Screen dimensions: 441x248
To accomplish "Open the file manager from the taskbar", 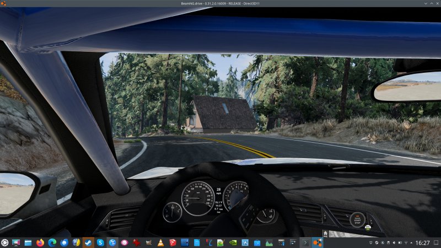I will tap(28, 242).
